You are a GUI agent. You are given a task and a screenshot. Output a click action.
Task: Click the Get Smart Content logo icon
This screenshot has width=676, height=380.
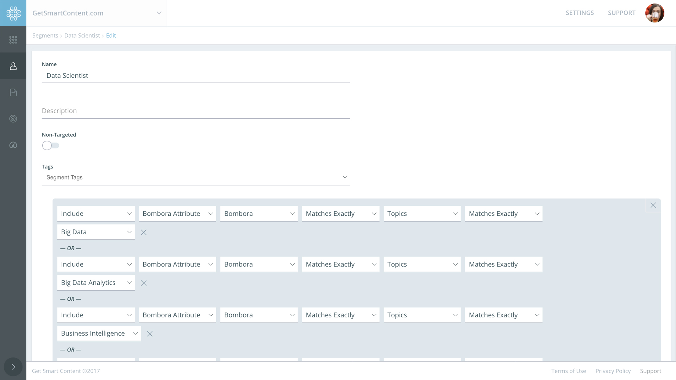pos(13,13)
